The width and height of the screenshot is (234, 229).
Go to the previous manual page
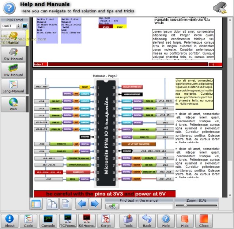82,204
